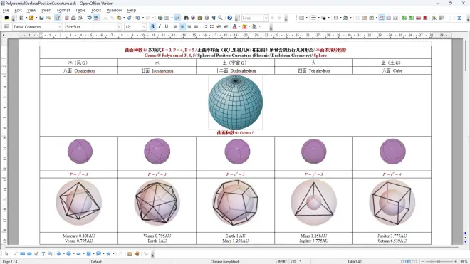Toggle Numbering on the formatting toolbar
This screenshot has width=470, height=264.
tap(205, 26)
